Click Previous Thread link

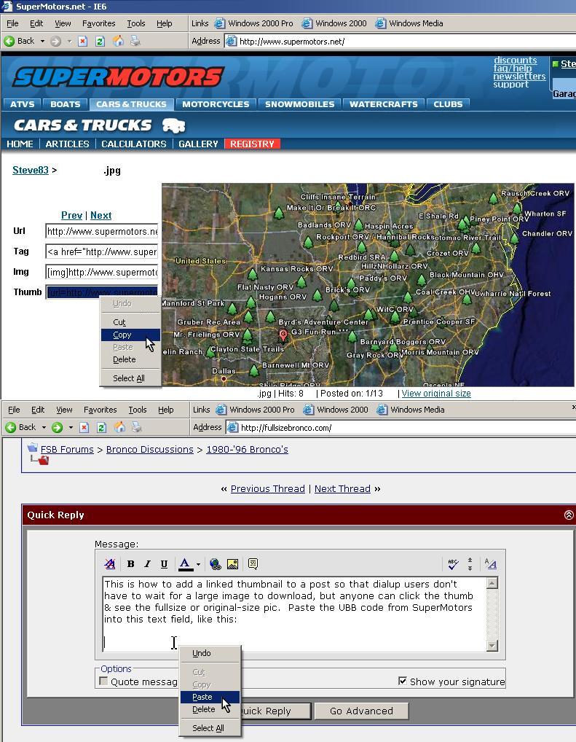point(268,488)
